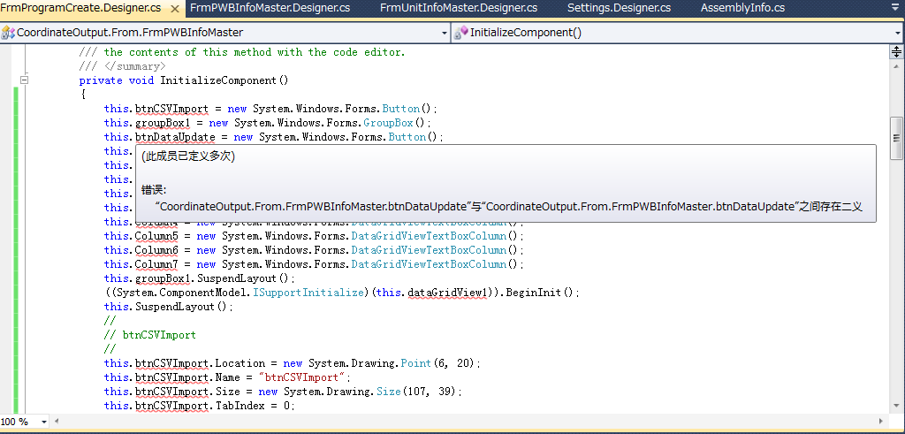Open the FrmPWBInfoMaster.Designer.cs tab
The height and width of the screenshot is (434, 905).
click(x=270, y=8)
